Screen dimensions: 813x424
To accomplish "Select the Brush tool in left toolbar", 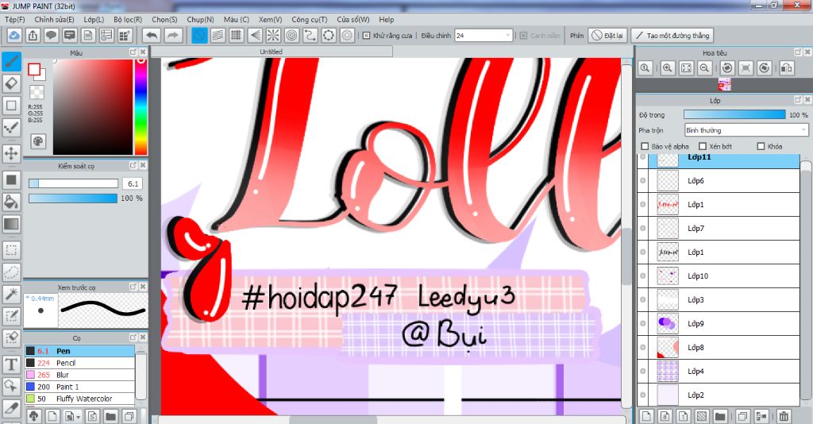I will [x=11, y=61].
